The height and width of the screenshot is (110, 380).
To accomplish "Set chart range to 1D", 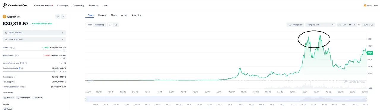I will pos(340,25).
